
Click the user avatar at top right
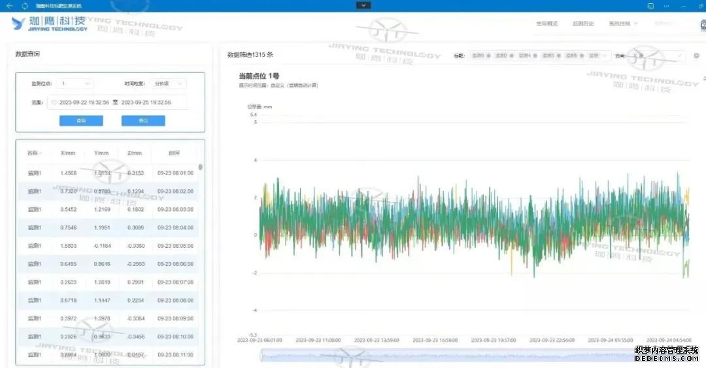701,25
